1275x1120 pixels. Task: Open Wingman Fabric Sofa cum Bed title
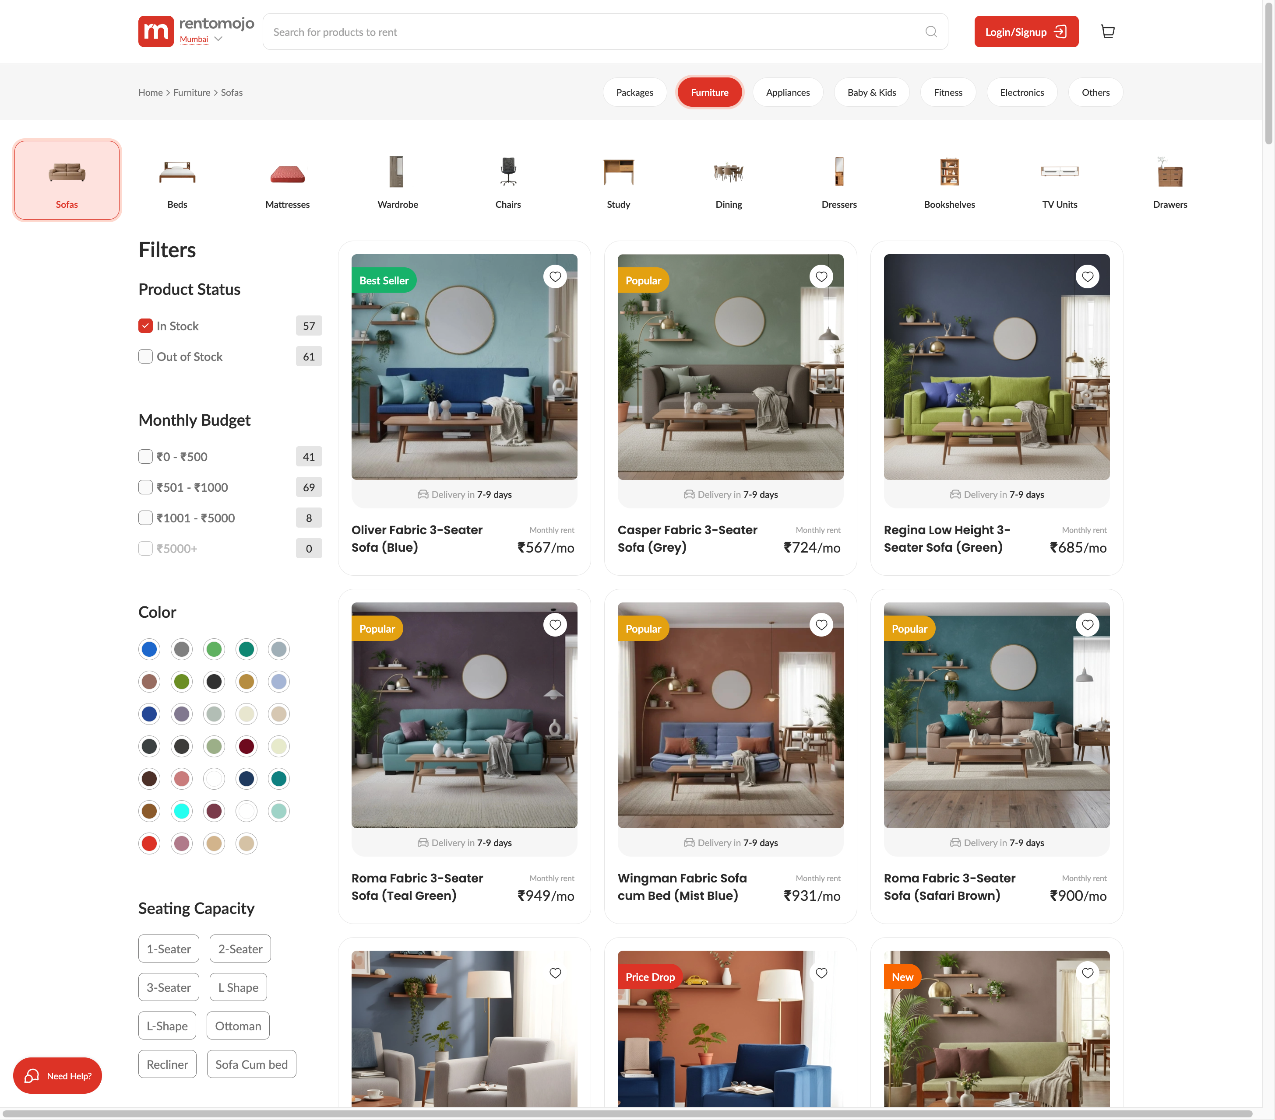coord(682,887)
